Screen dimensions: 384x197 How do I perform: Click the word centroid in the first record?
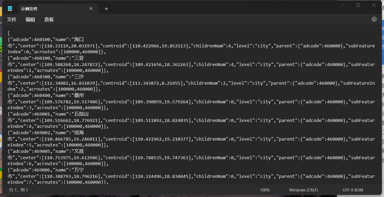[x=114, y=46]
